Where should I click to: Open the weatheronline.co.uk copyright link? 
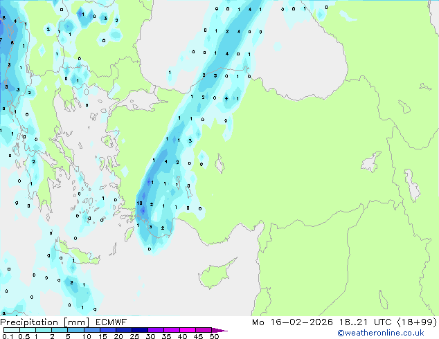click(x=381, y=333)
